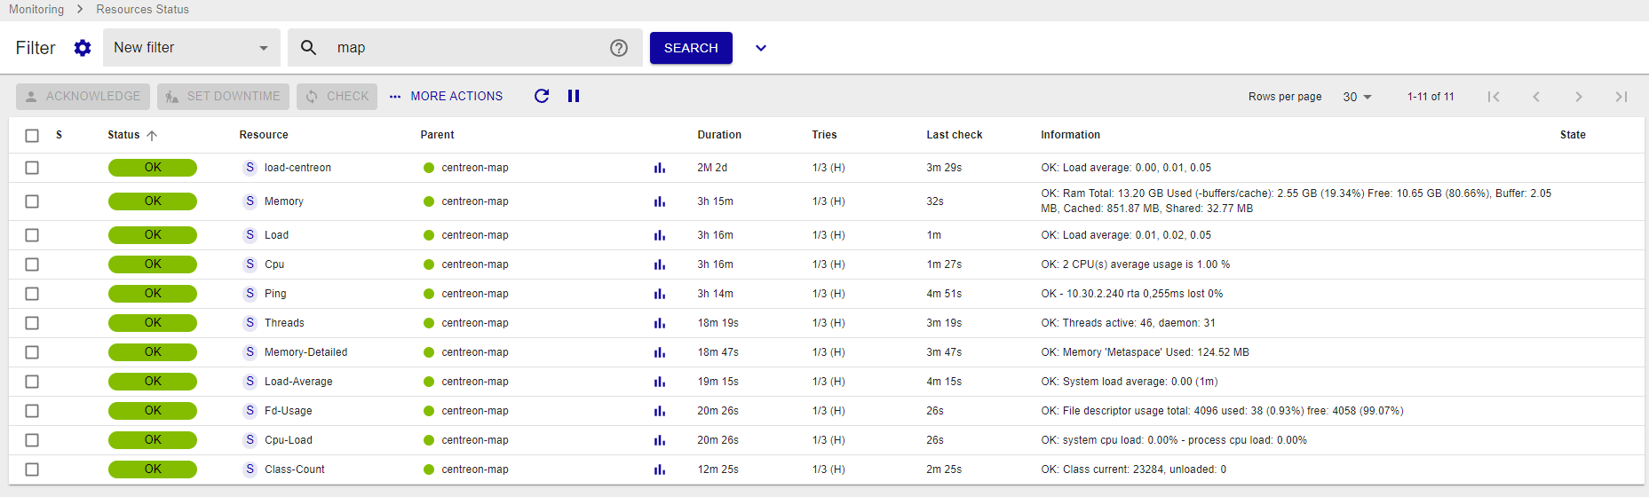1649x497 pixels.
Task: Refresh the resources list
Action: coord(542,96)
